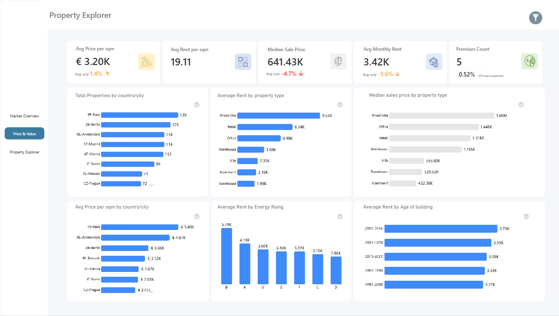Click the grid icon on Avg Rent per sqm card
This screenshot has width=559, height=316.
243,62
